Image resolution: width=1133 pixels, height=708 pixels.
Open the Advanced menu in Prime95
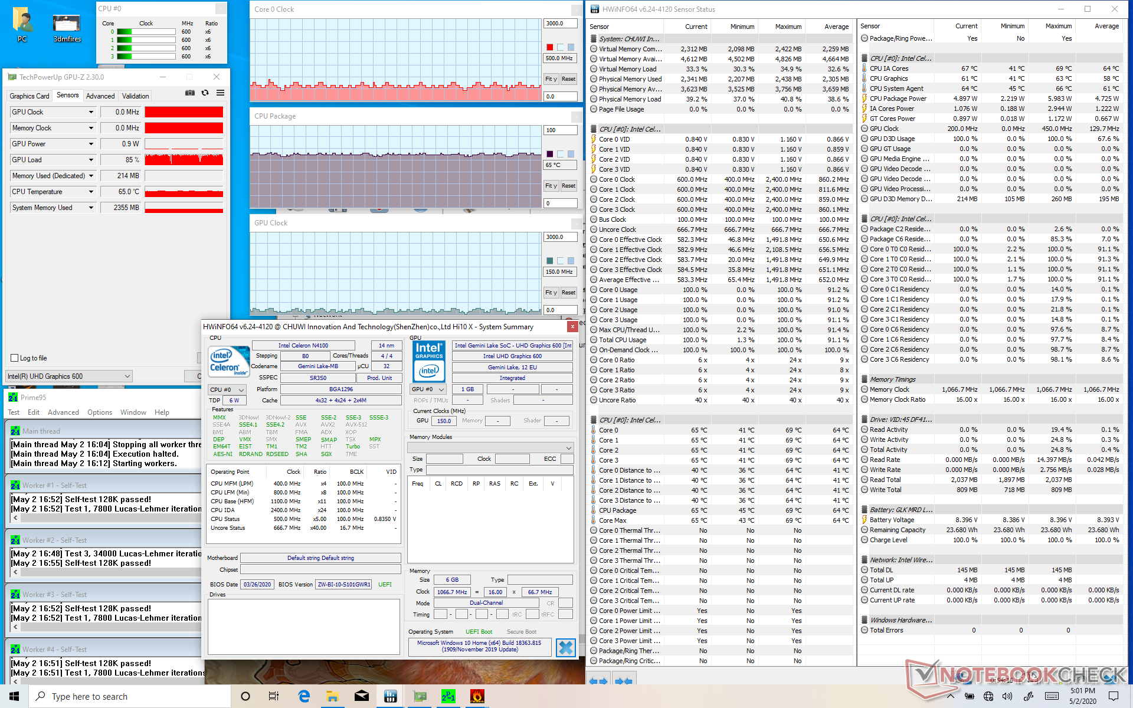(x=63, y=412)
